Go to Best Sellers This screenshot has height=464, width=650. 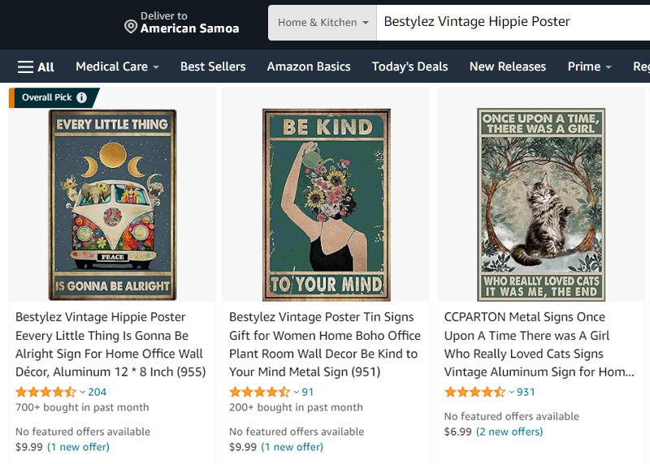click(213, 67)
